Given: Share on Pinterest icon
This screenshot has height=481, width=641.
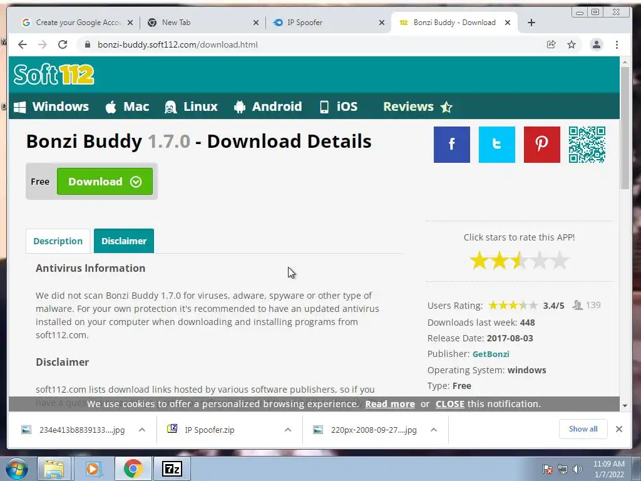Looking at the screenshot, I should point(541,145).
